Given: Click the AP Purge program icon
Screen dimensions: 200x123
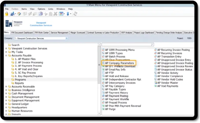Looking at the screenshot, I should (x=103, y=109).
